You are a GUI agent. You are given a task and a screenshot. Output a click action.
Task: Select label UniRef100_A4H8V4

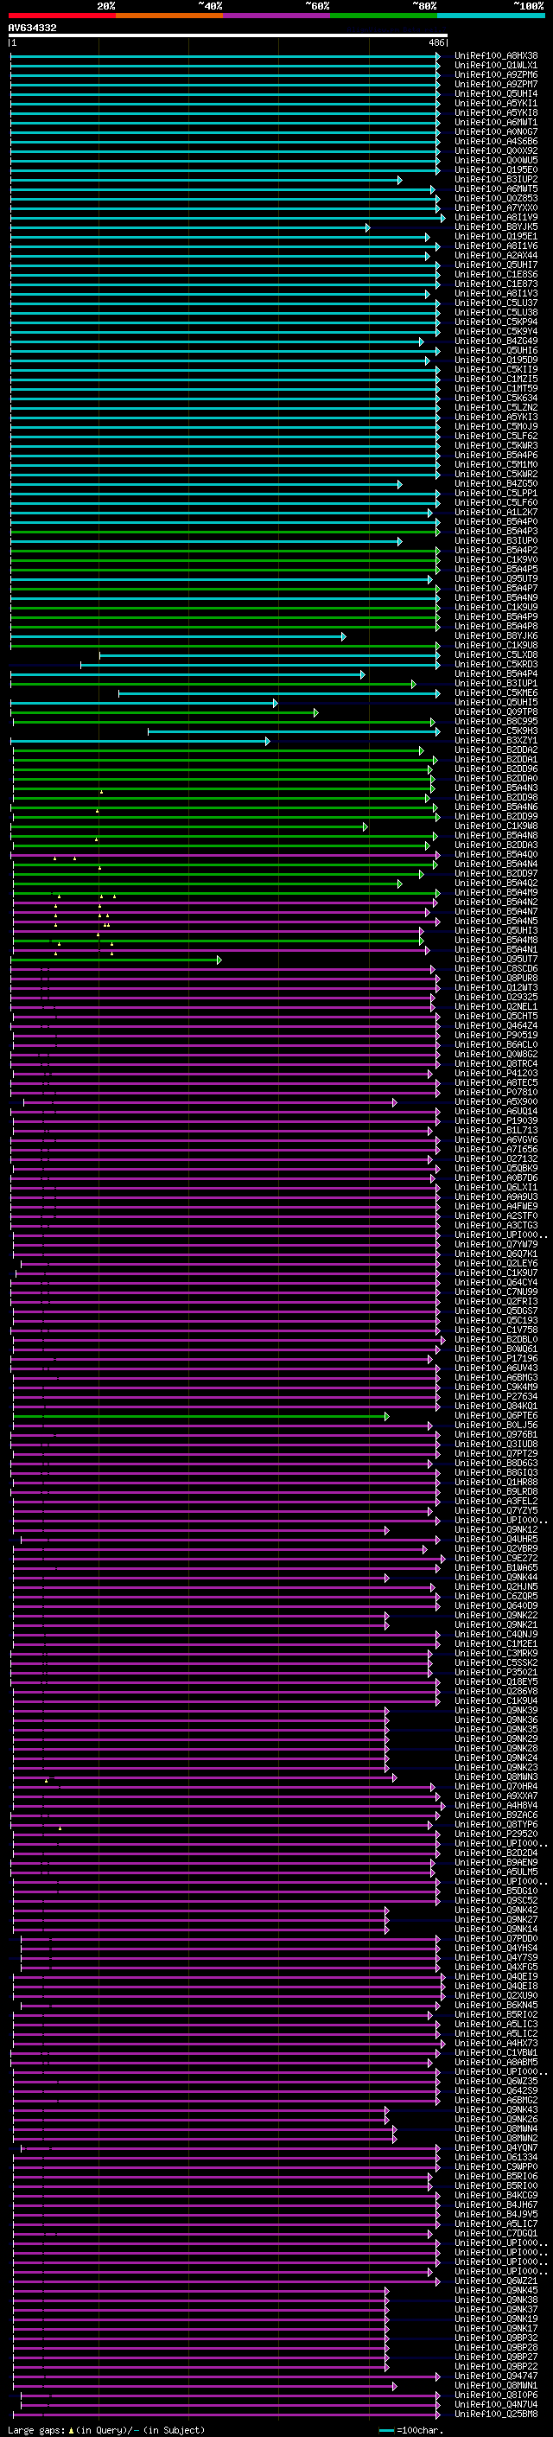[x=496, y=1806]
